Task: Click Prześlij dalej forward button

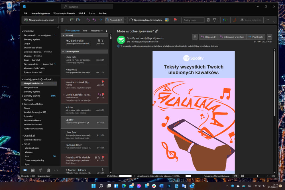Action: [x=256, y=37]
